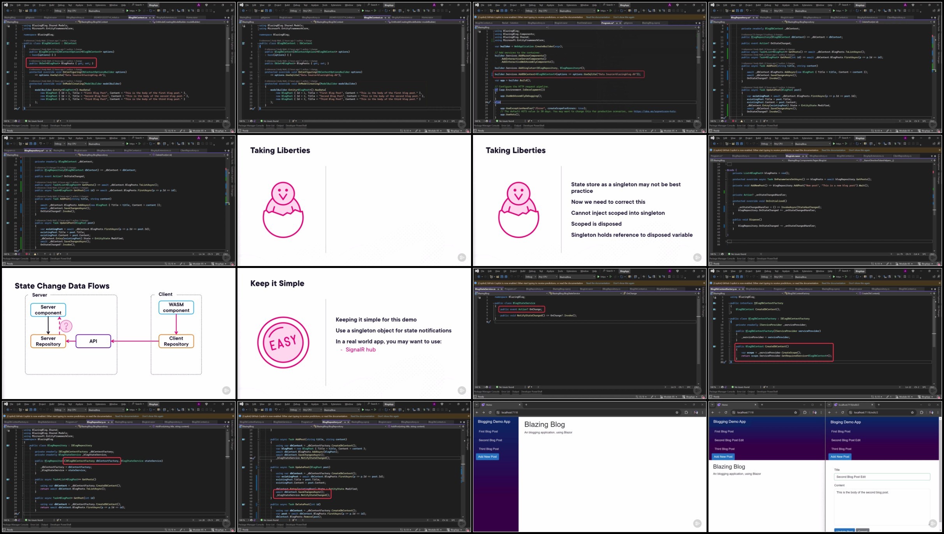
Task: Click Save All icon in BlogStateService.cs editor toolbar
Action: pos(506,277)
